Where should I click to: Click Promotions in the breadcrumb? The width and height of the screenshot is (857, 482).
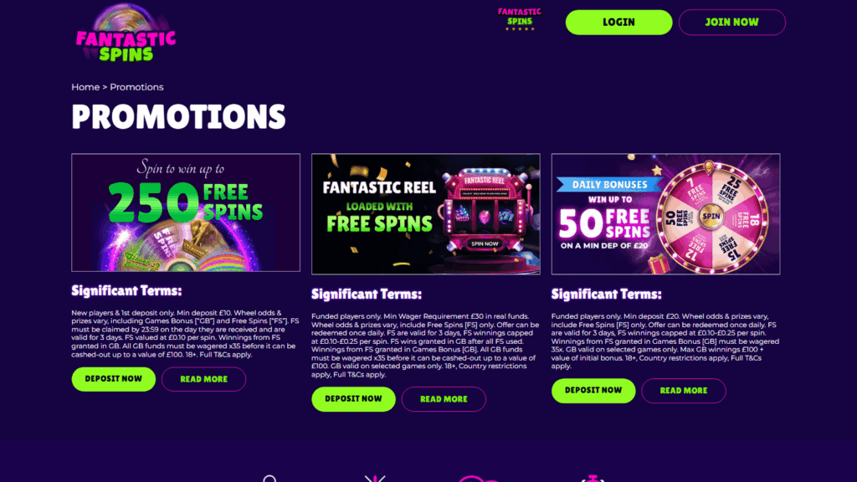pos(136,87)
